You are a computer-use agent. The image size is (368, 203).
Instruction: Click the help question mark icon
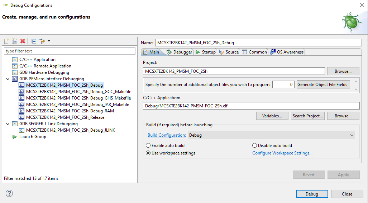tap(9, 194)
